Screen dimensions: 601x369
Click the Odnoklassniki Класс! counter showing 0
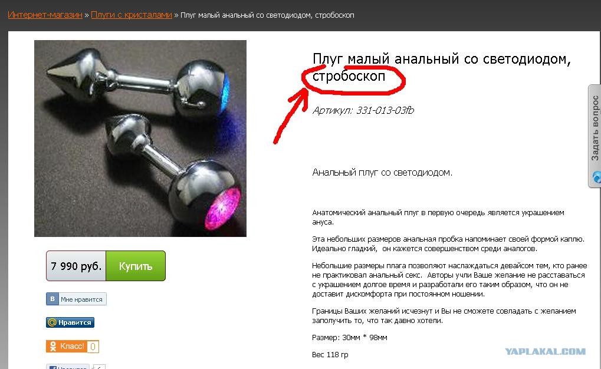93,347
